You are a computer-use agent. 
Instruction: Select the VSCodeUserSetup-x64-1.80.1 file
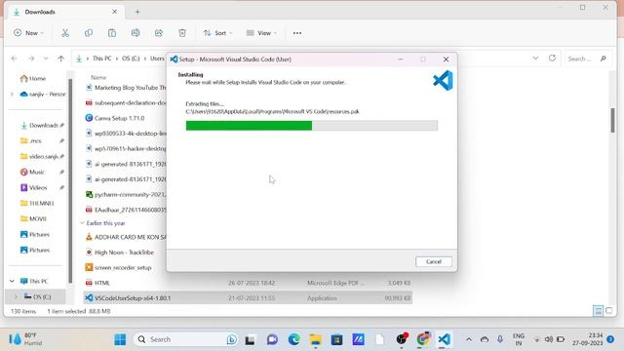[x=248, y=298]
